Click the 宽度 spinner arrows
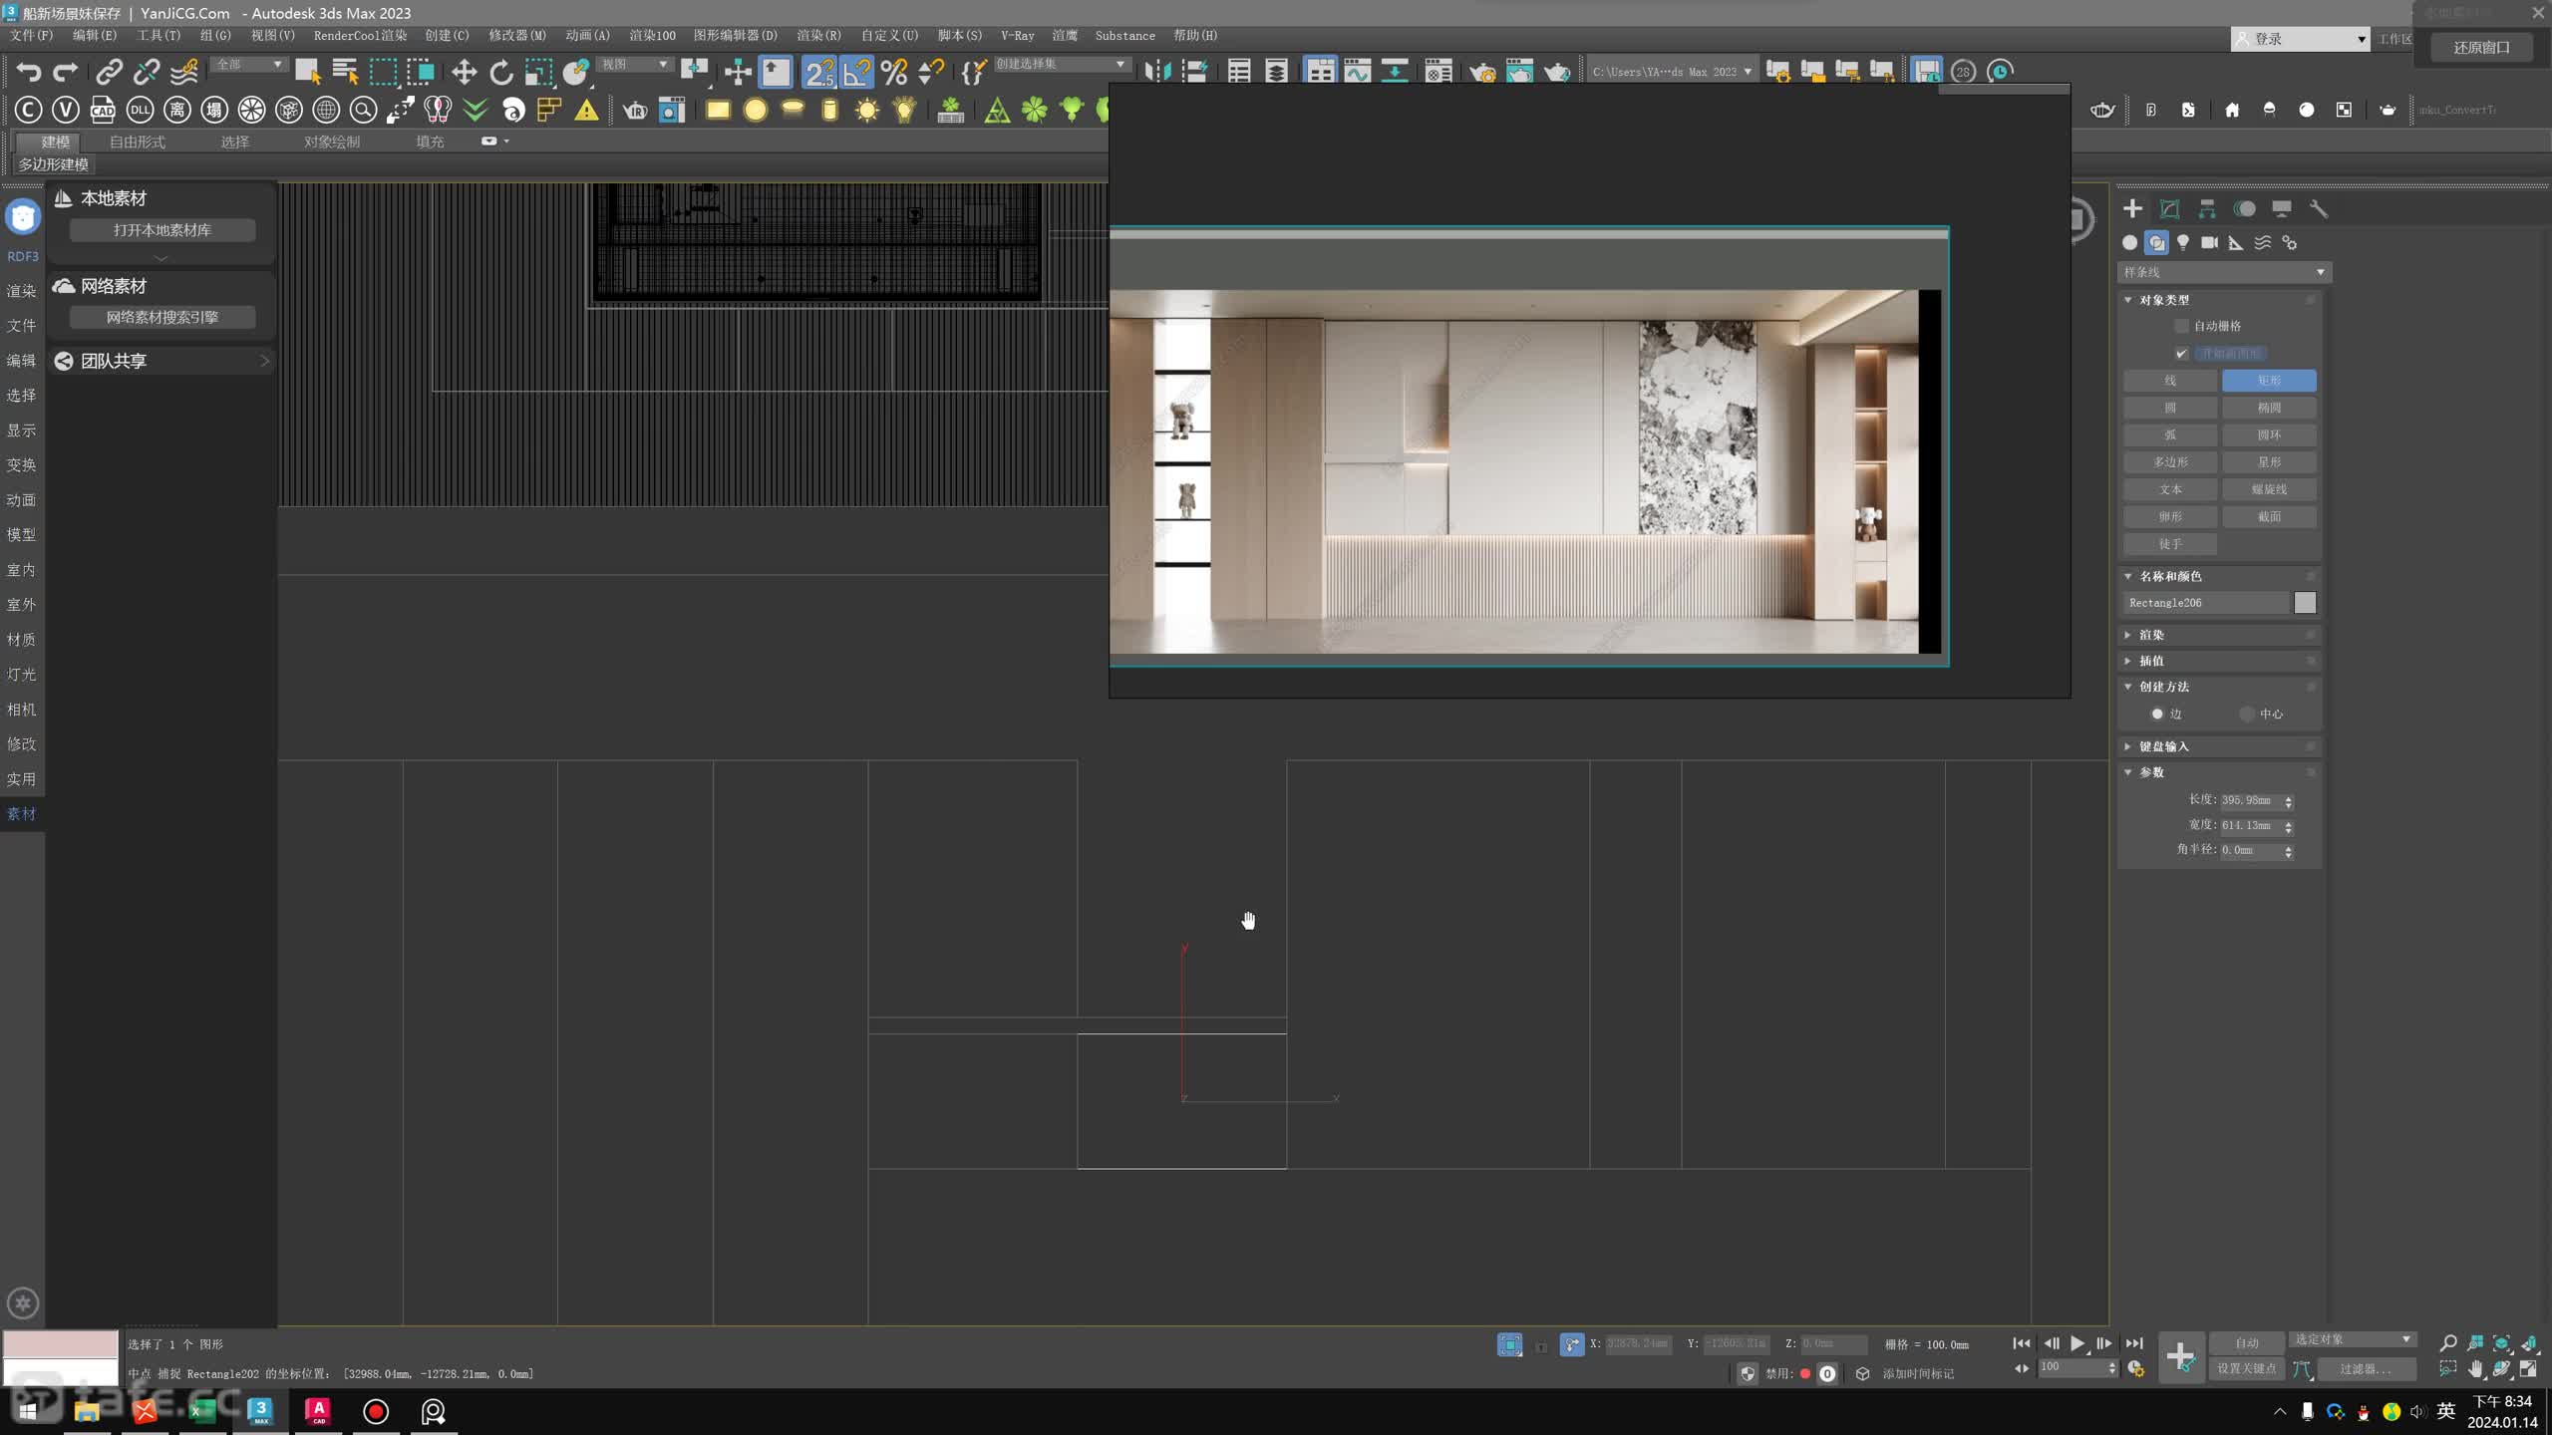This screenshot has height=1435, width=2552. (x=2288, y=826)
